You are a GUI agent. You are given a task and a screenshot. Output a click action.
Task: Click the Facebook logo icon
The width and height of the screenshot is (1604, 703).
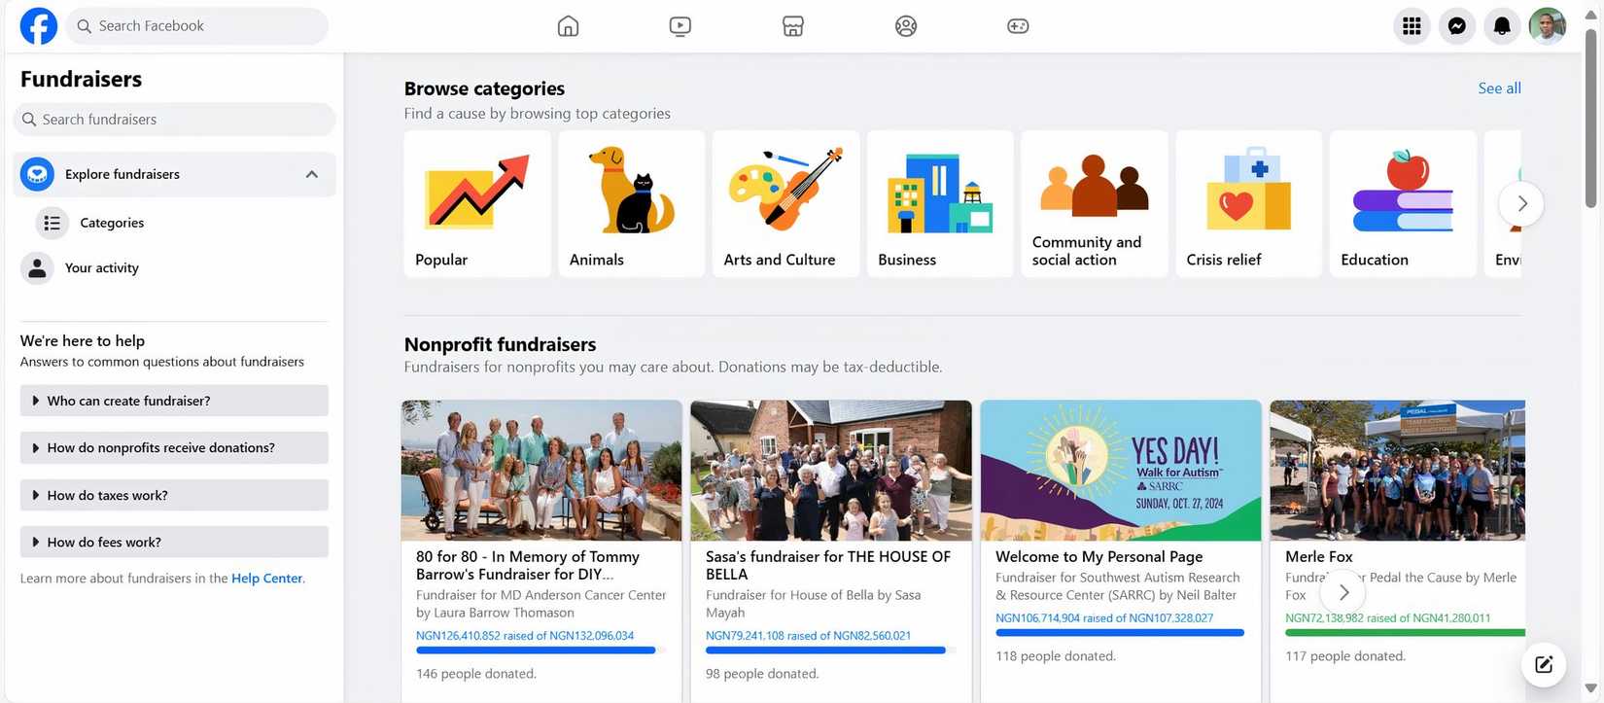pyautogui.click(x=39, y=26)
